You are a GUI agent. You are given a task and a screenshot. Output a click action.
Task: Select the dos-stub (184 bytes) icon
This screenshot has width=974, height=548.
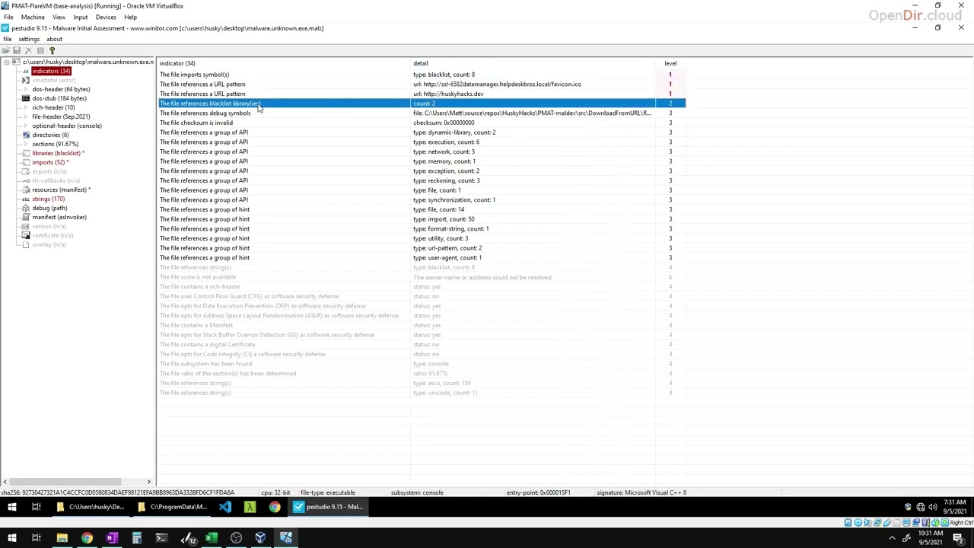click(x=26, y=98)
